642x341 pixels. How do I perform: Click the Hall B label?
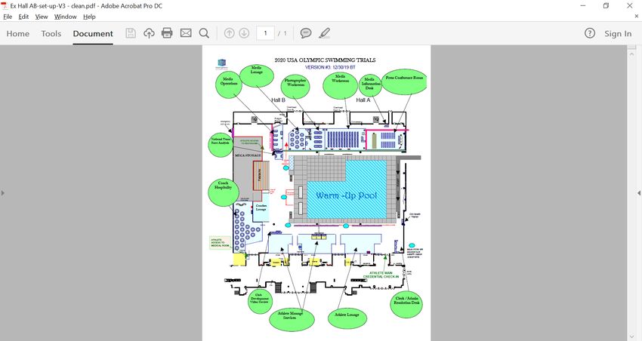click(278, 100)
